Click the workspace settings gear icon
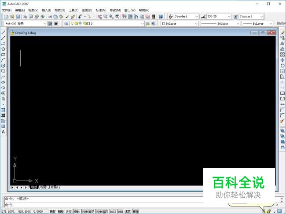 [x=50, y=23]
